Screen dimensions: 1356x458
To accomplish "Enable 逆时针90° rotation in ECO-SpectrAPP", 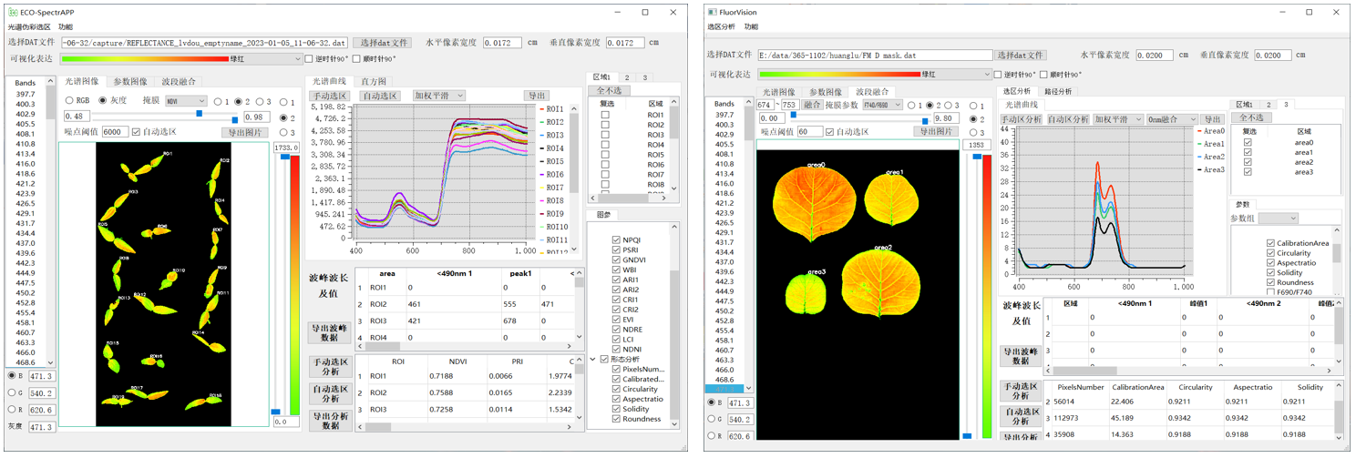I will point(309,59).
